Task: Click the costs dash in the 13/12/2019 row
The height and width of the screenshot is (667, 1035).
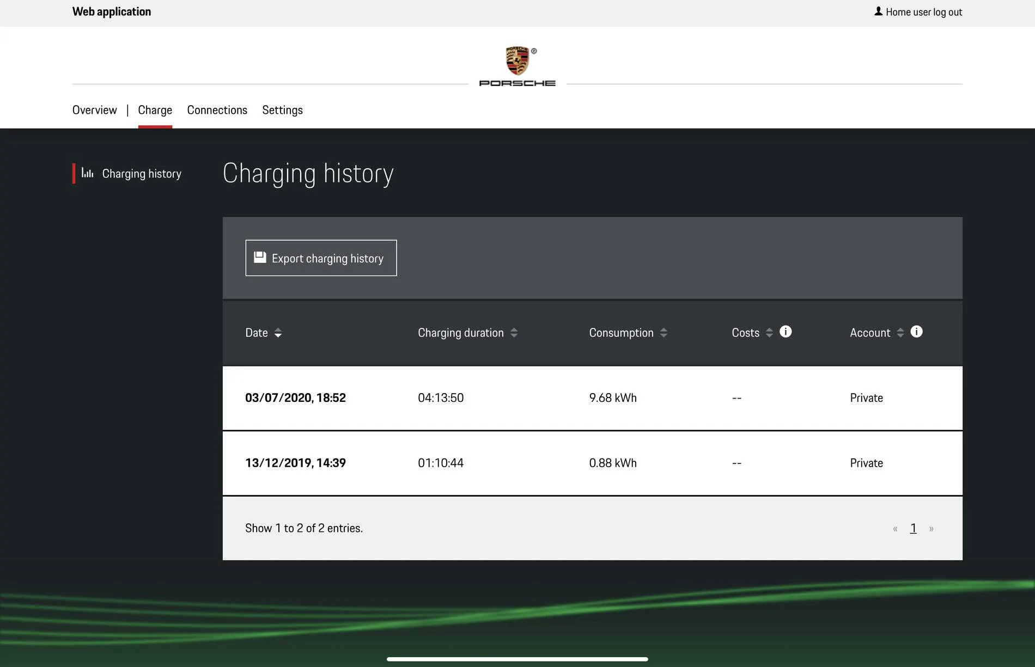Action: (736, 463)
